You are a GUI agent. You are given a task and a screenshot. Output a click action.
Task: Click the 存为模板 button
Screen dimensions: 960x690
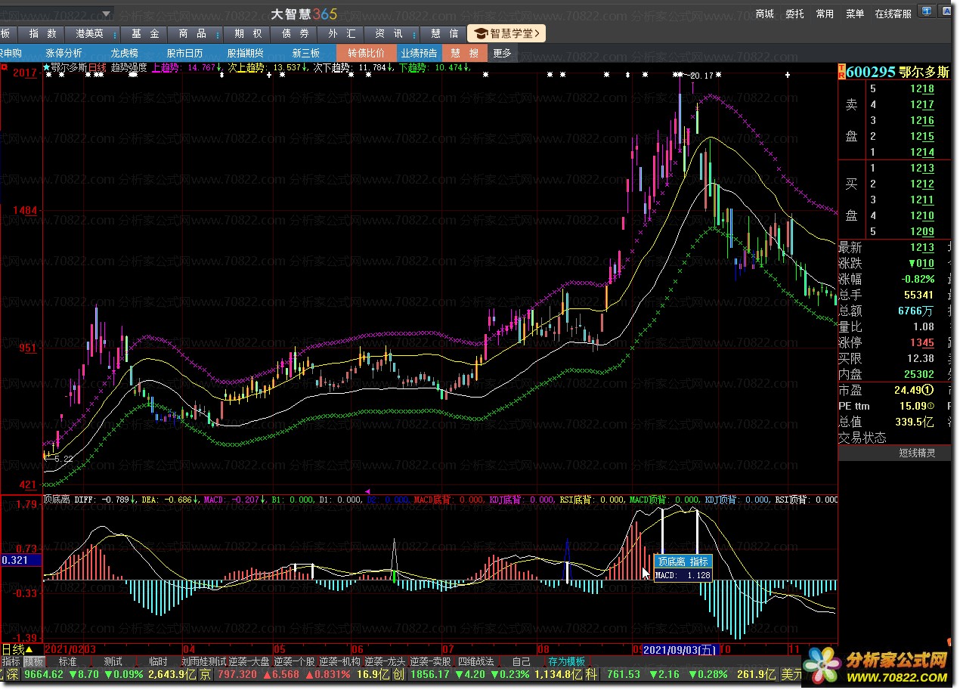(x=566, y=662)
